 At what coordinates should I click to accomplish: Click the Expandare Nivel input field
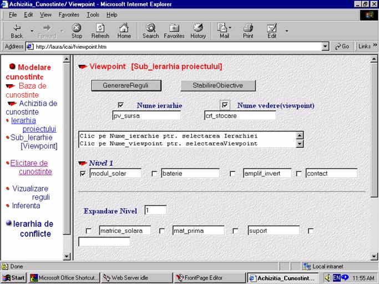tap(155, 210)
